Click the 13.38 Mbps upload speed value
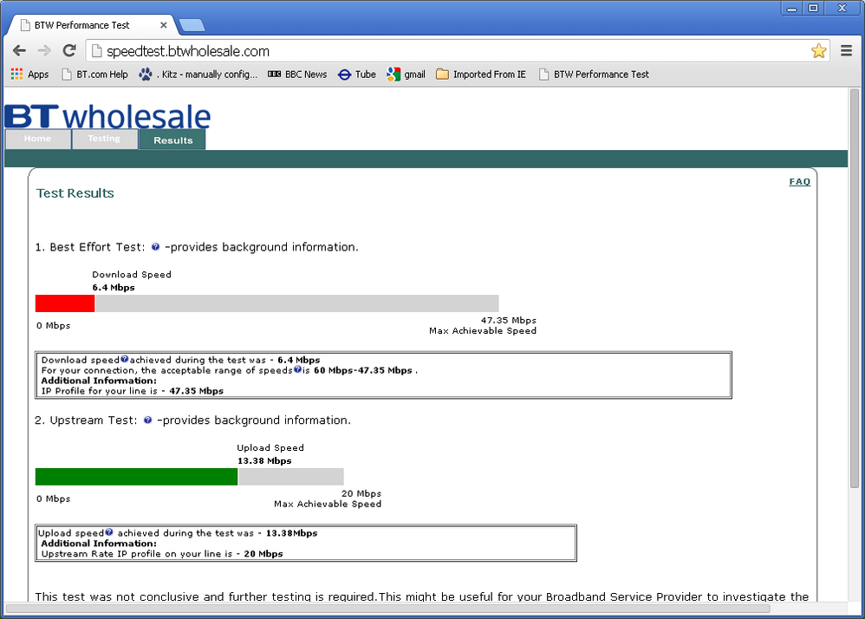This screenshot has height=619, width=865. [265, 460]
